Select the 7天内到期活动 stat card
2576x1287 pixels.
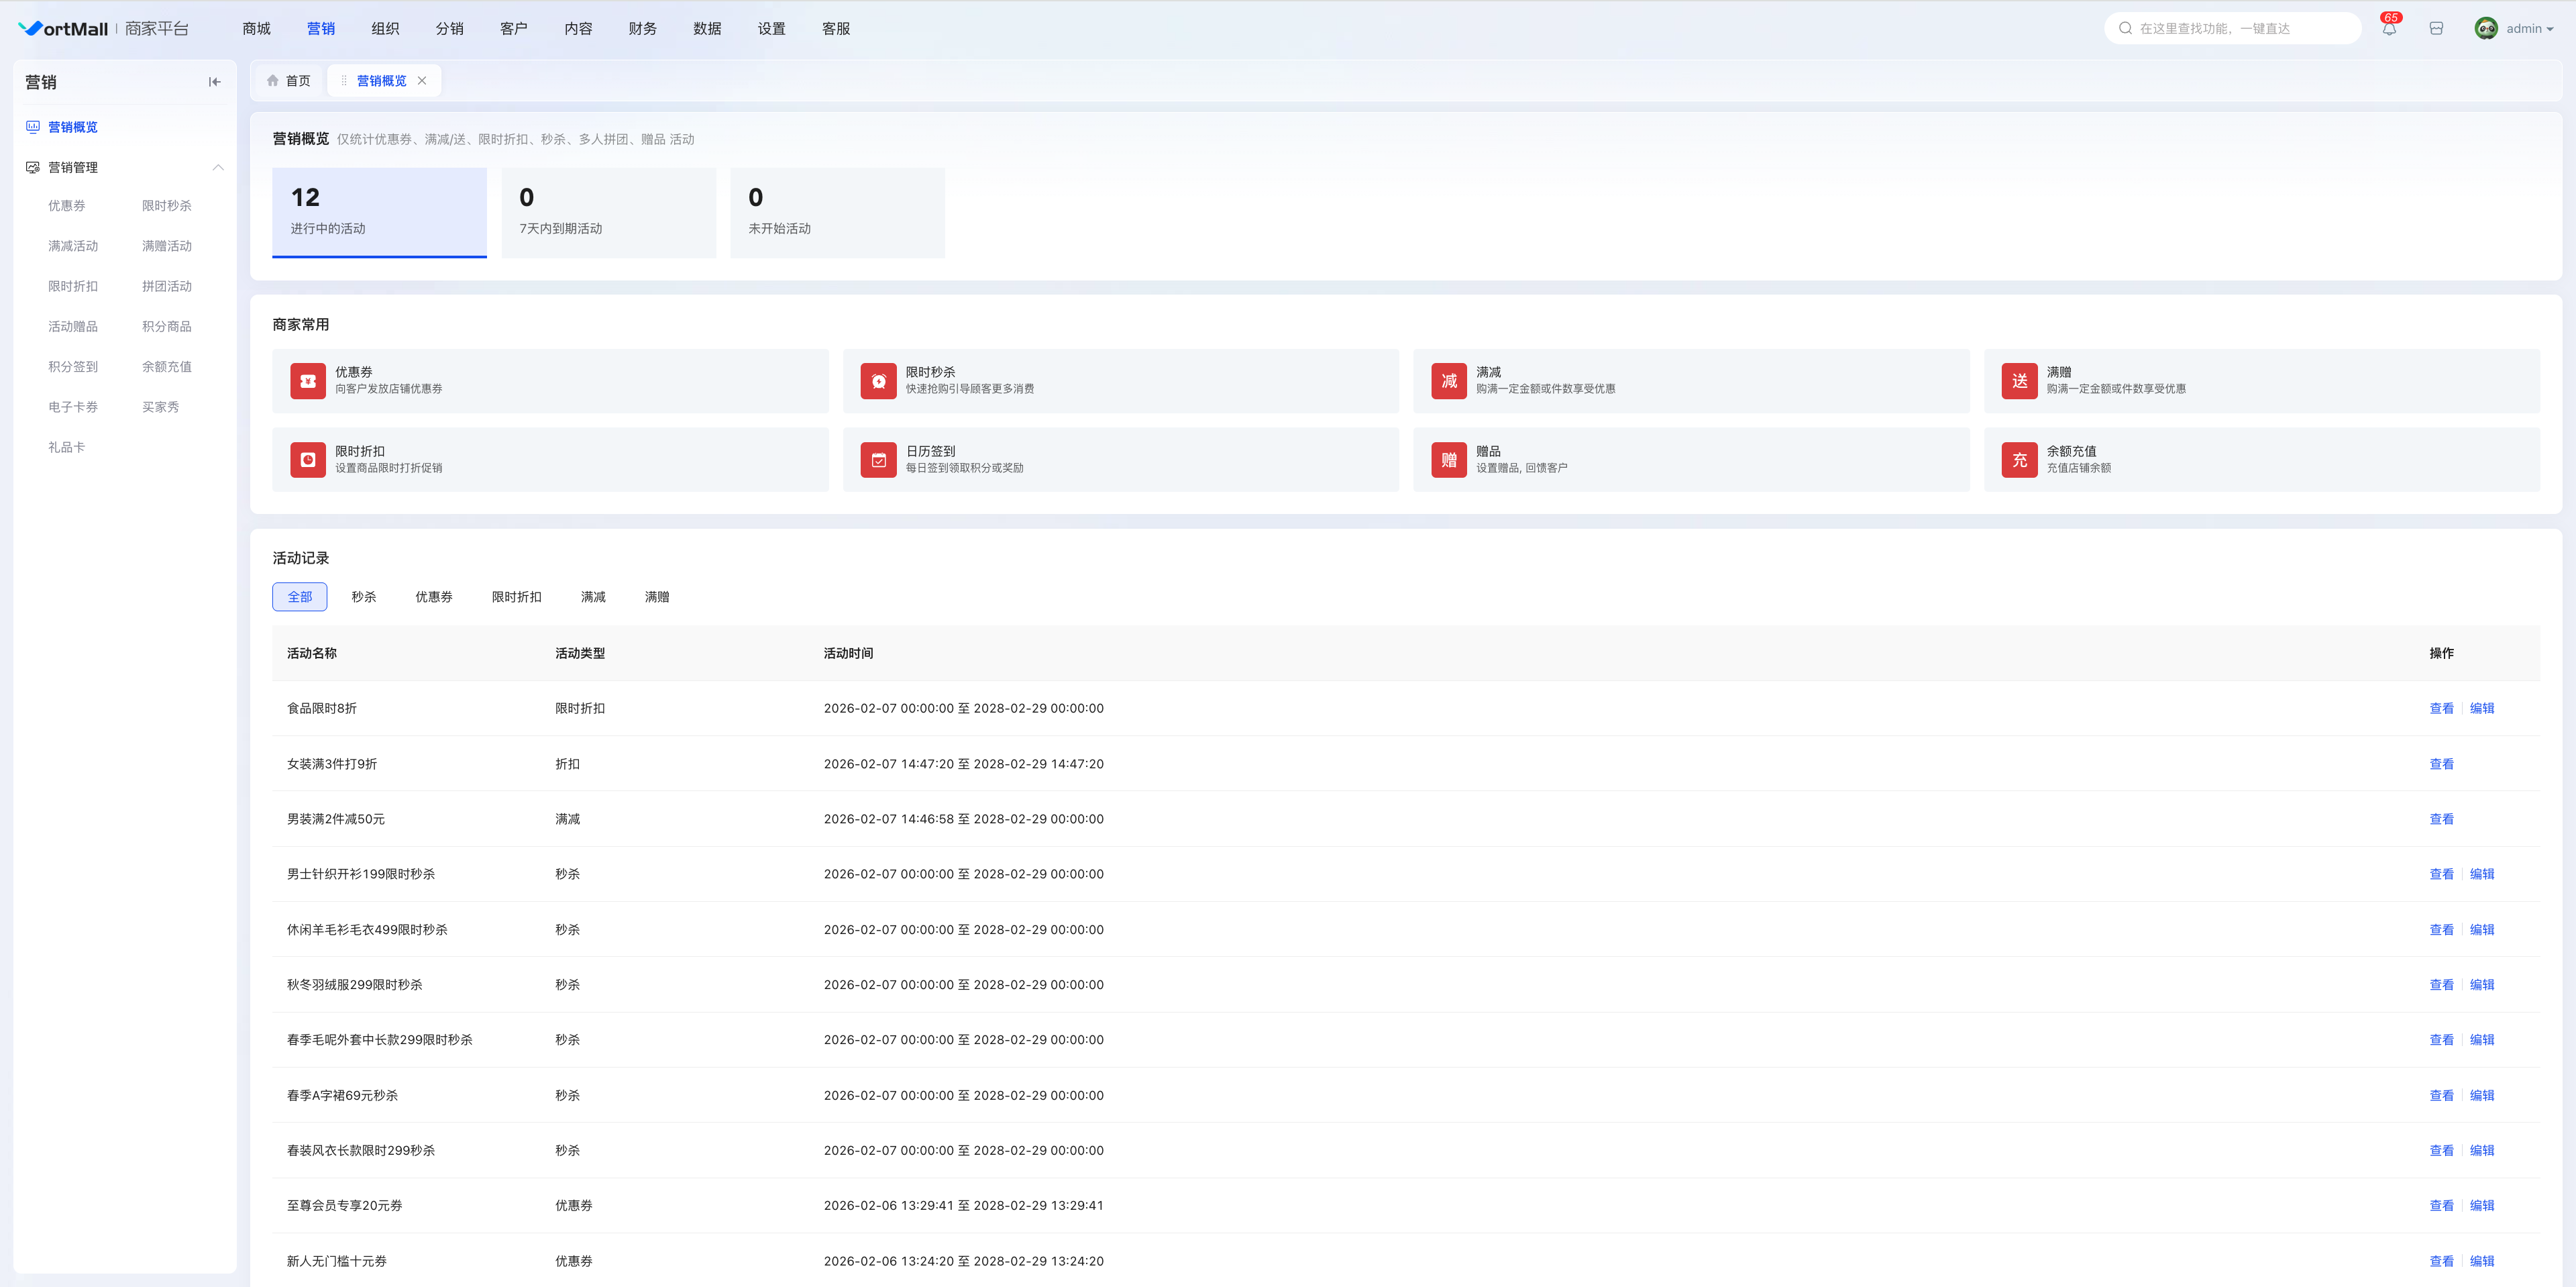[x=609, y=212]
